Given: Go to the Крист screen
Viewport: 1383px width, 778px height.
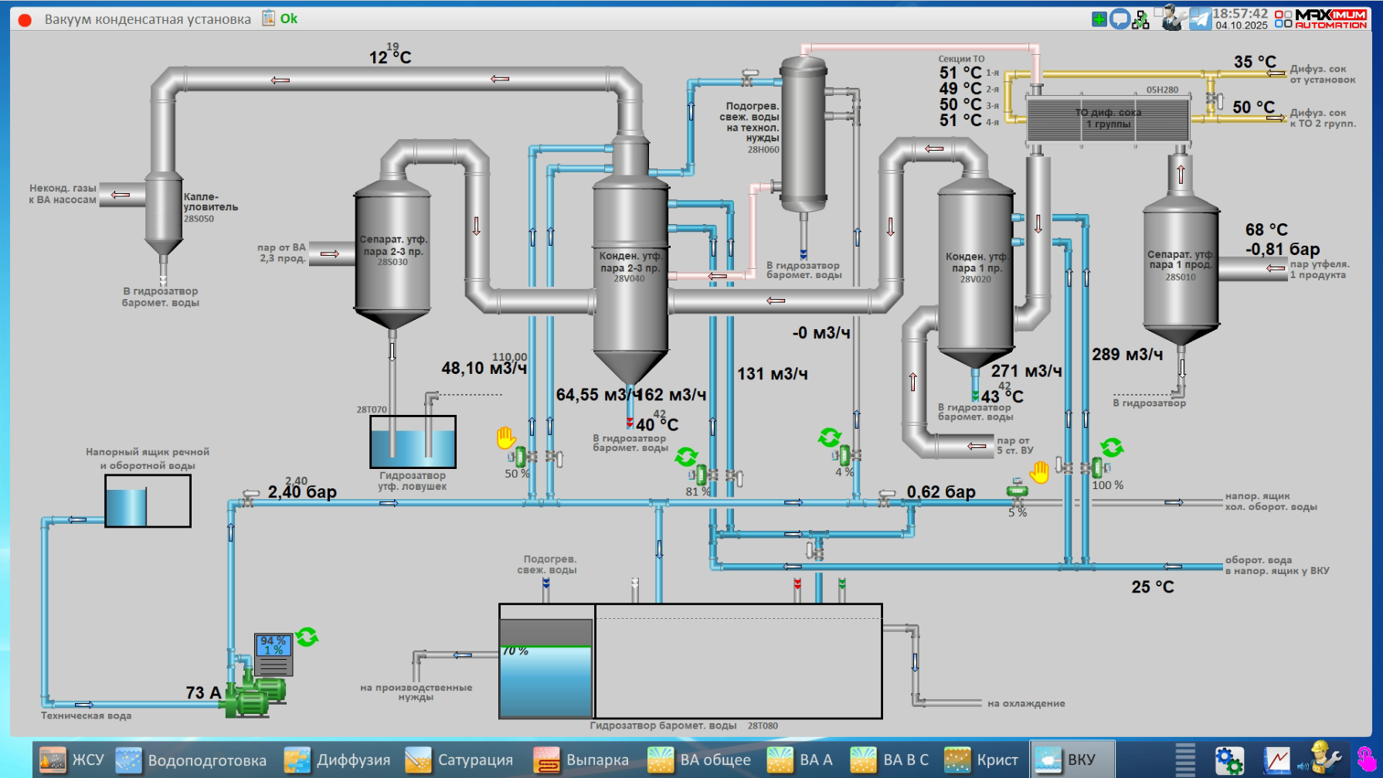Looking at the screenshot, I should coord(981,759).
